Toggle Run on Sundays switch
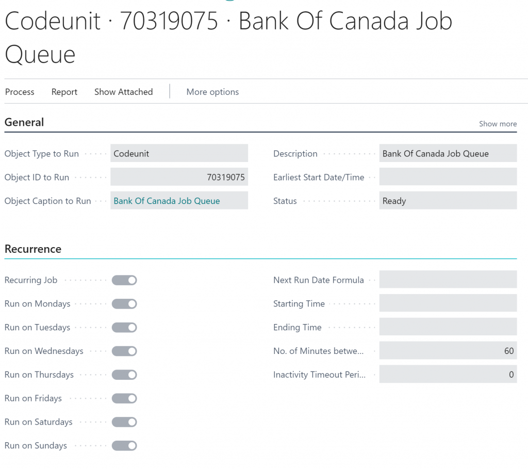Image resolution: width=528 pixels, height=469 pixels. click(124, 445)
